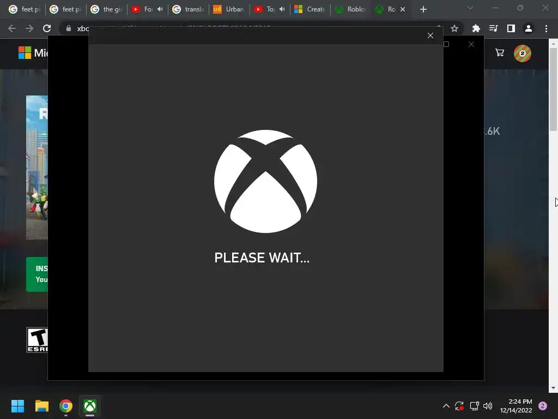
Task: Bookmark this page with the star icon
Action: point(454,28)
